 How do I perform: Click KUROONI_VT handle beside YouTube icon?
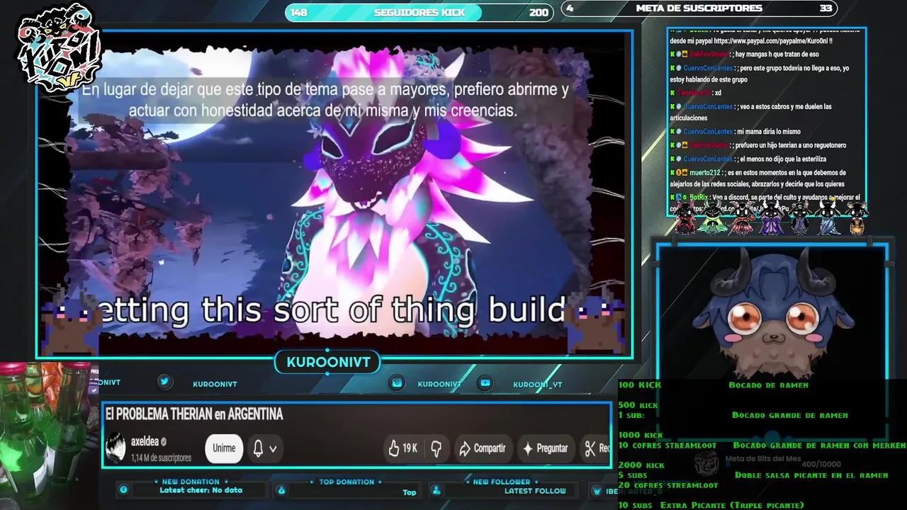tap(537, 385)
